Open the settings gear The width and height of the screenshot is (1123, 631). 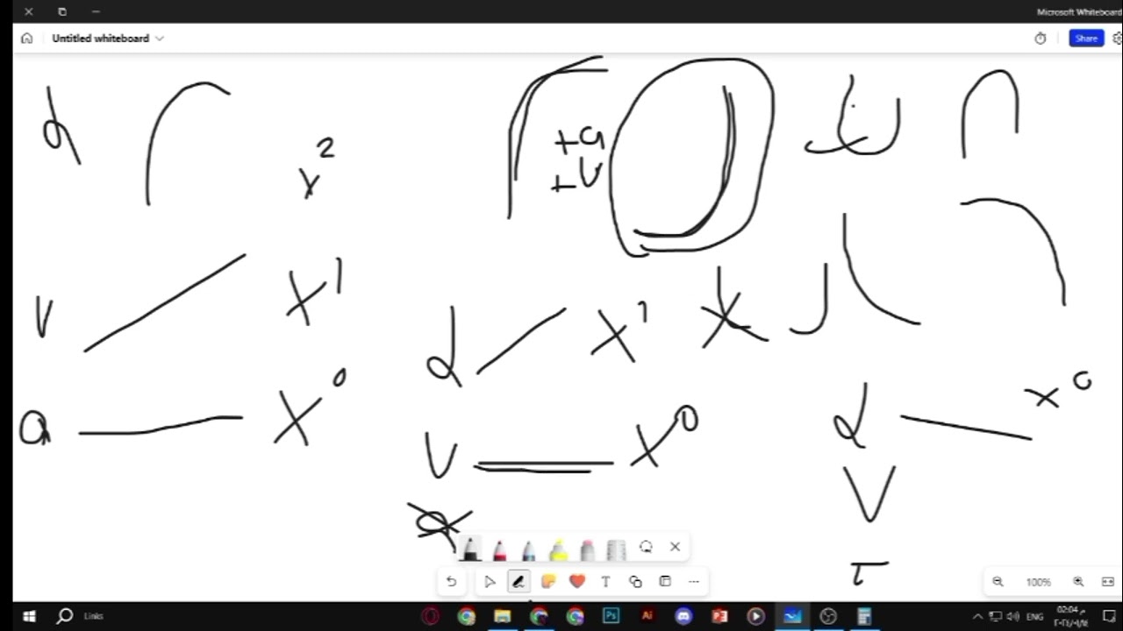1117,39
